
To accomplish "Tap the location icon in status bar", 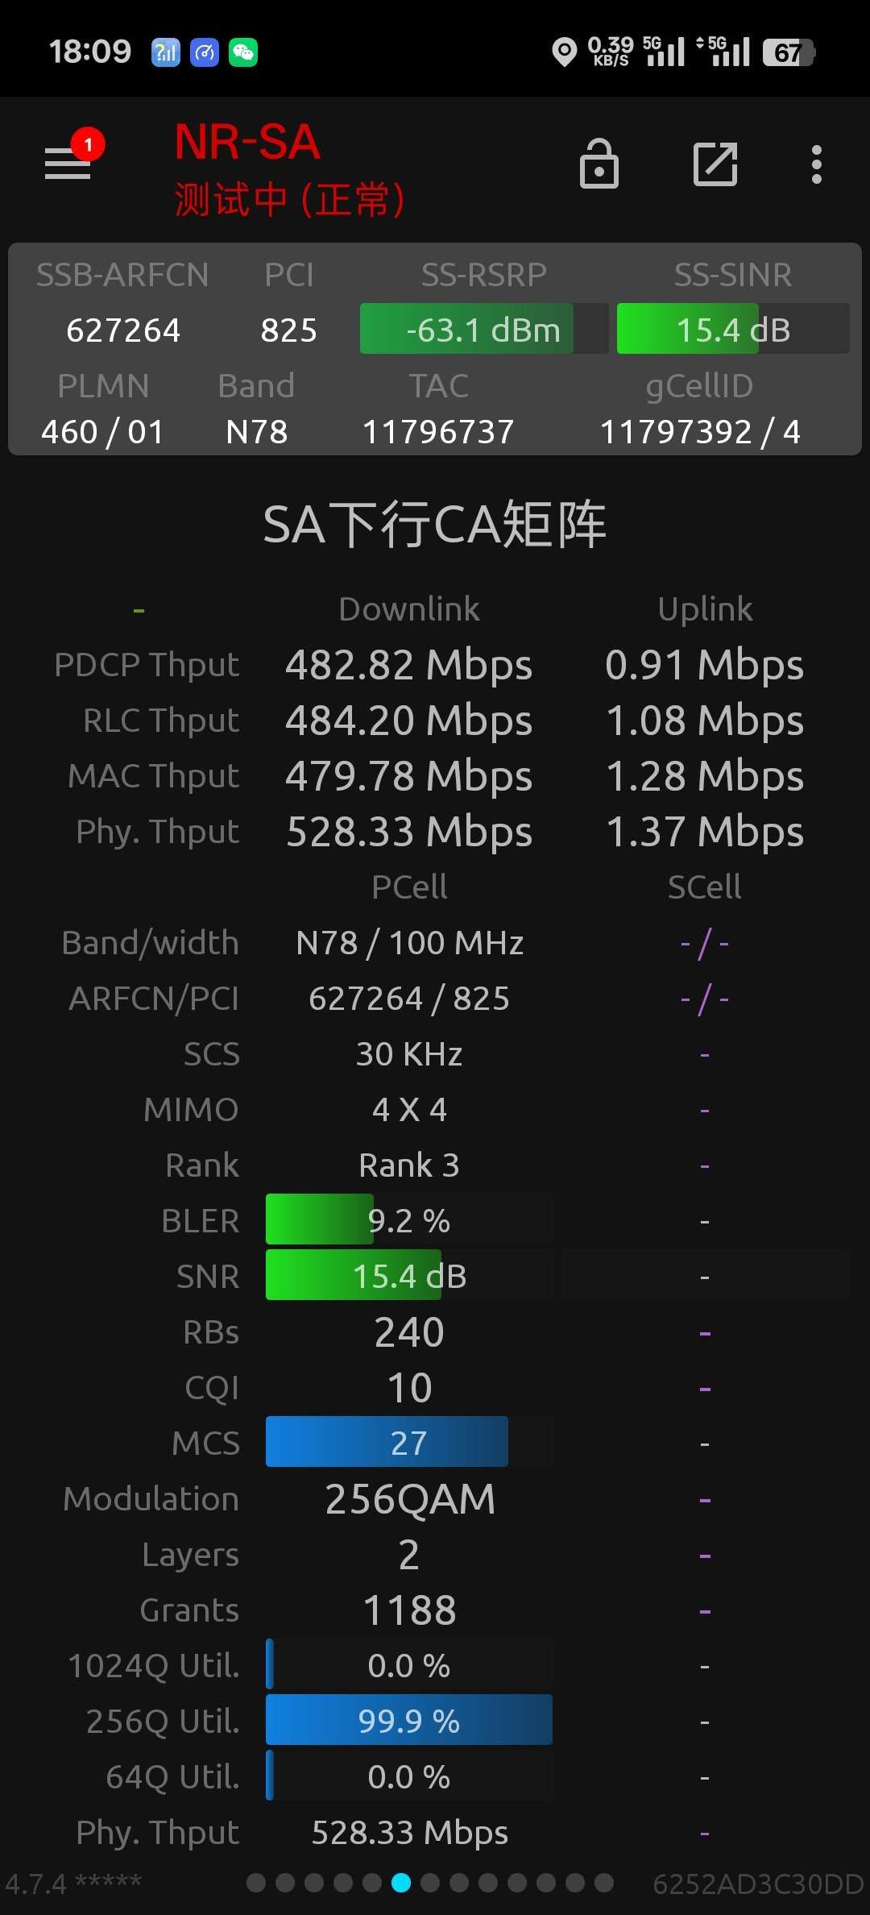I will (x=565, y=52).
